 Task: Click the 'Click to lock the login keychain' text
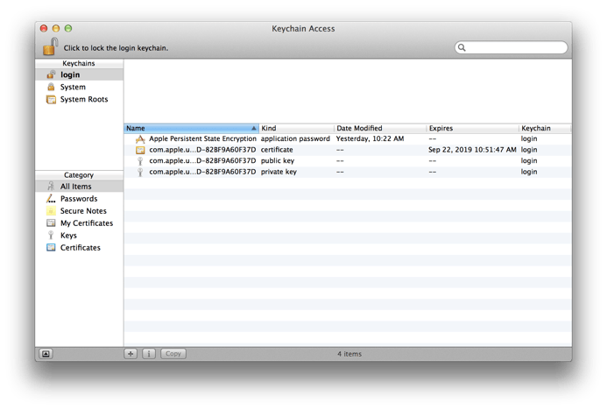pyautogui.click(x=116, y=48)
